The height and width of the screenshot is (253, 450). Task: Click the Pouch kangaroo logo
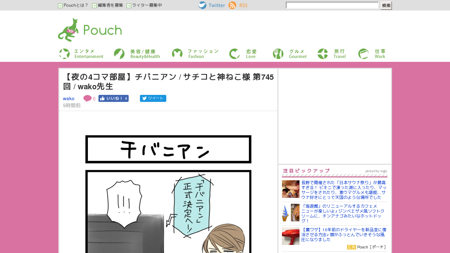coord(90,30)
